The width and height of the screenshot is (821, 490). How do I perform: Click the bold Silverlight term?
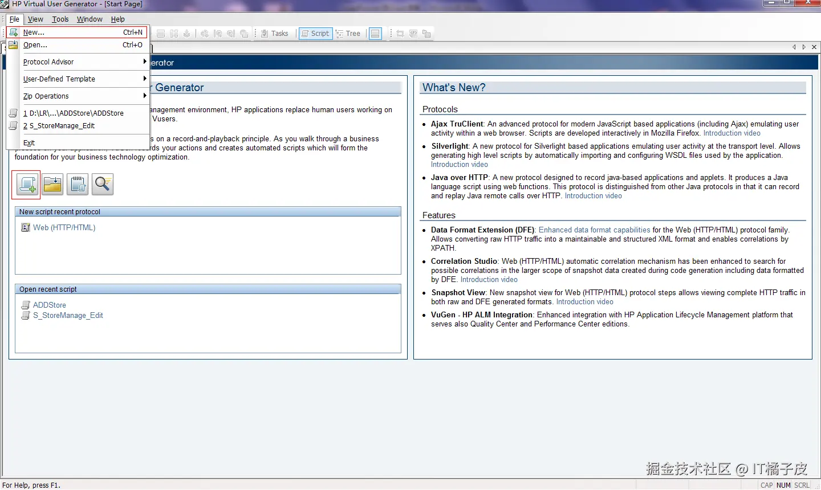[449, 146]
